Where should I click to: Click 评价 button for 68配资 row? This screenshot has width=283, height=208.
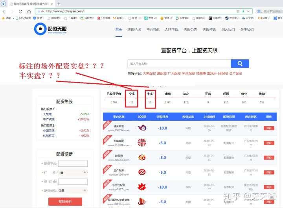pos(269,158)
